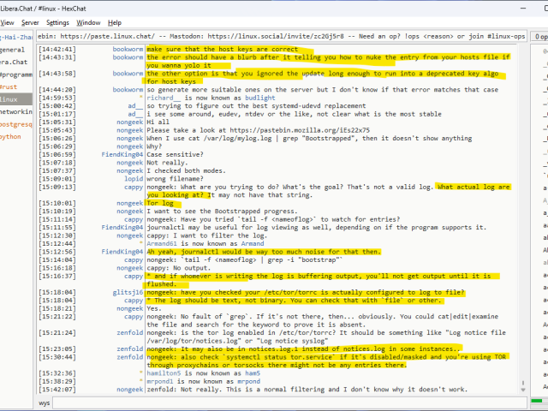Click the green lag meter bar
The image size is (548, 411).
539,400
